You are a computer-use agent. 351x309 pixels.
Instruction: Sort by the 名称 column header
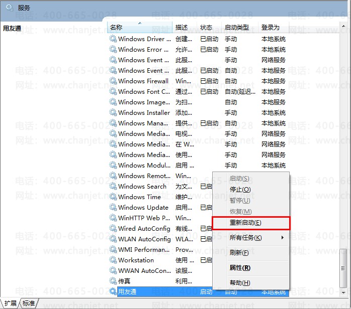point(140,28)
